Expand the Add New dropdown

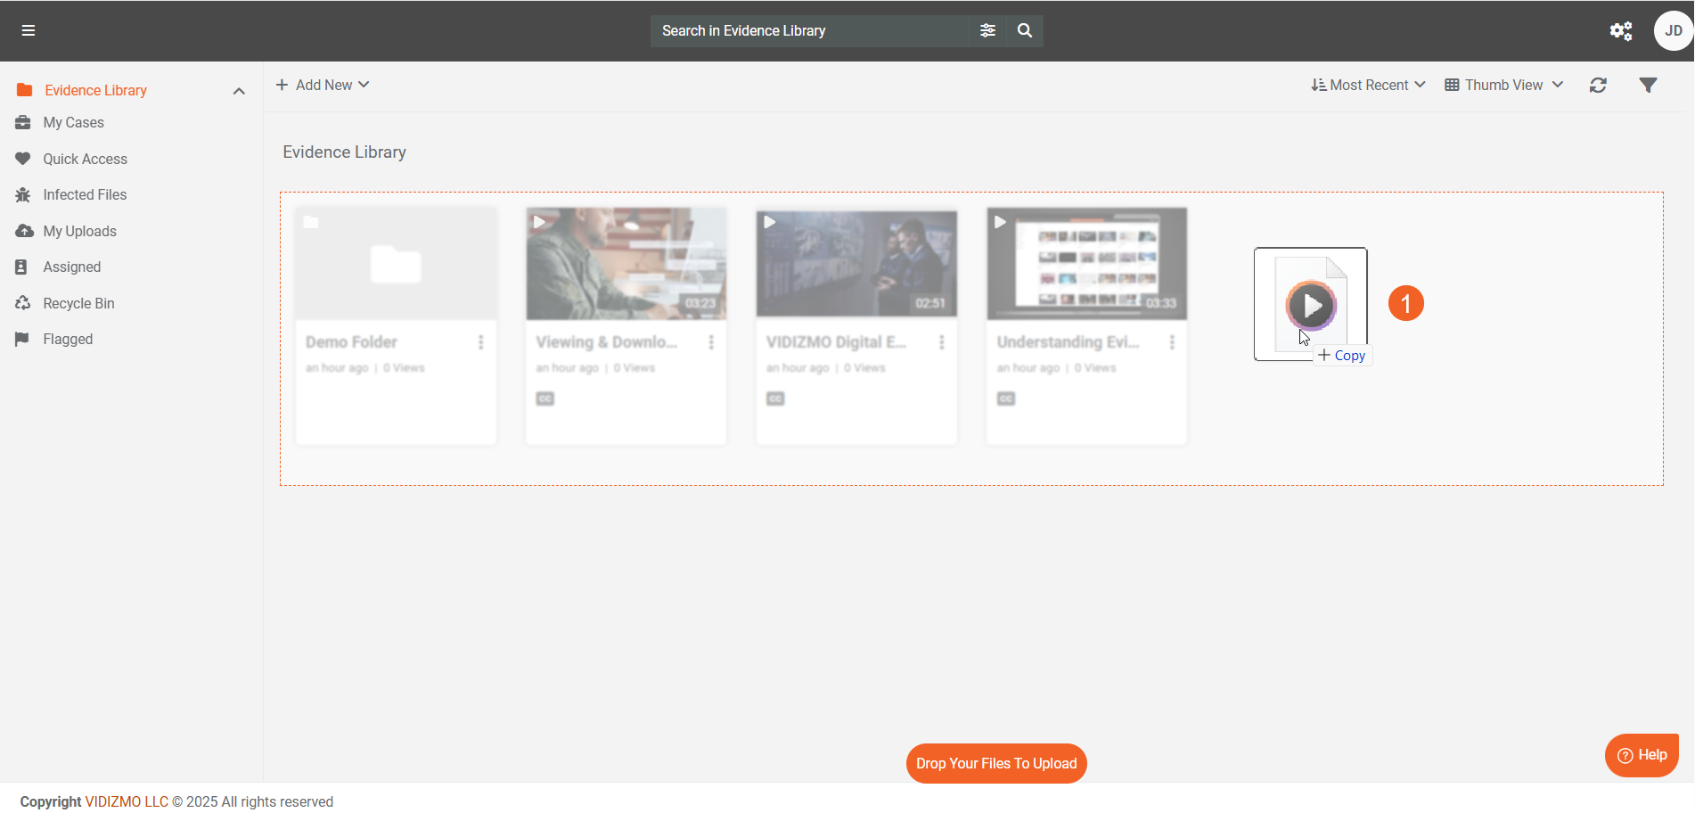(x=323, y=86)
